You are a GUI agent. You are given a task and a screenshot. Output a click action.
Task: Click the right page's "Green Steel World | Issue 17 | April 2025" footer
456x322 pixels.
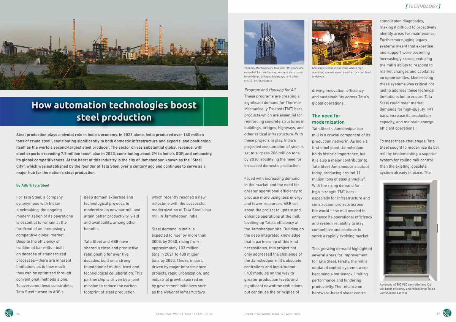pyautogui.click(x=272, y=314)
